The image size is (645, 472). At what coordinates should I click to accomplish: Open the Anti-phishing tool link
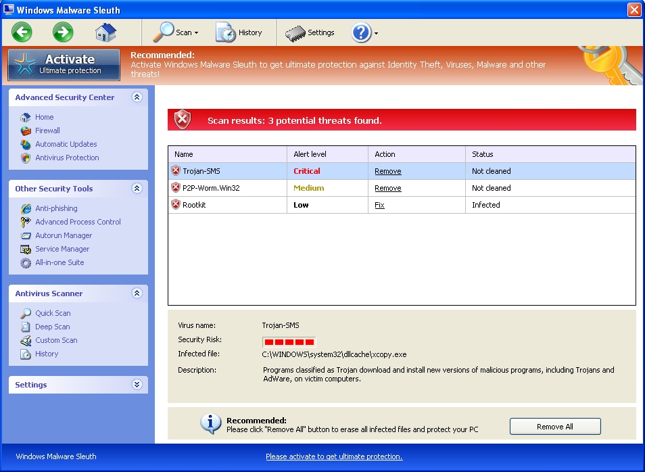(x=56, y=208)
